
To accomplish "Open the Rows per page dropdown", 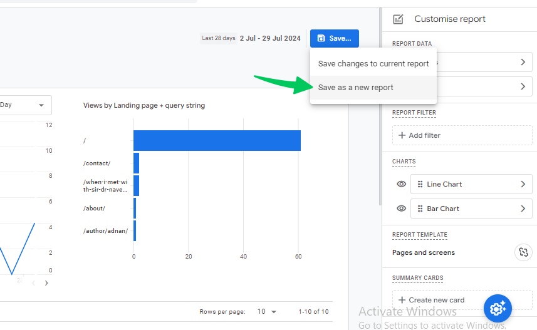I will tap(267, 311).
